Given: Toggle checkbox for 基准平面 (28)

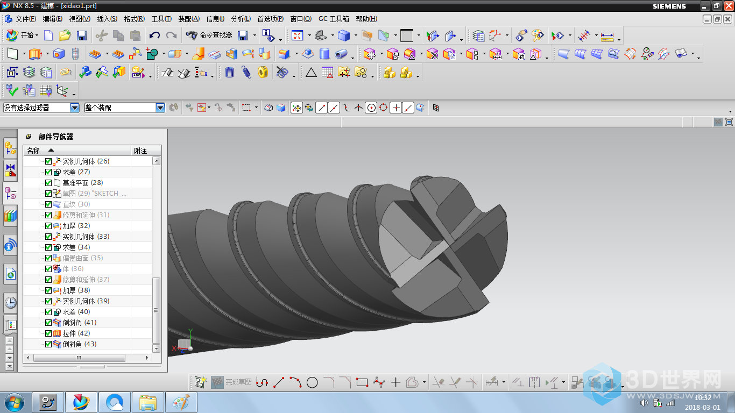Looking at the screenshot, I should (48, 183).
